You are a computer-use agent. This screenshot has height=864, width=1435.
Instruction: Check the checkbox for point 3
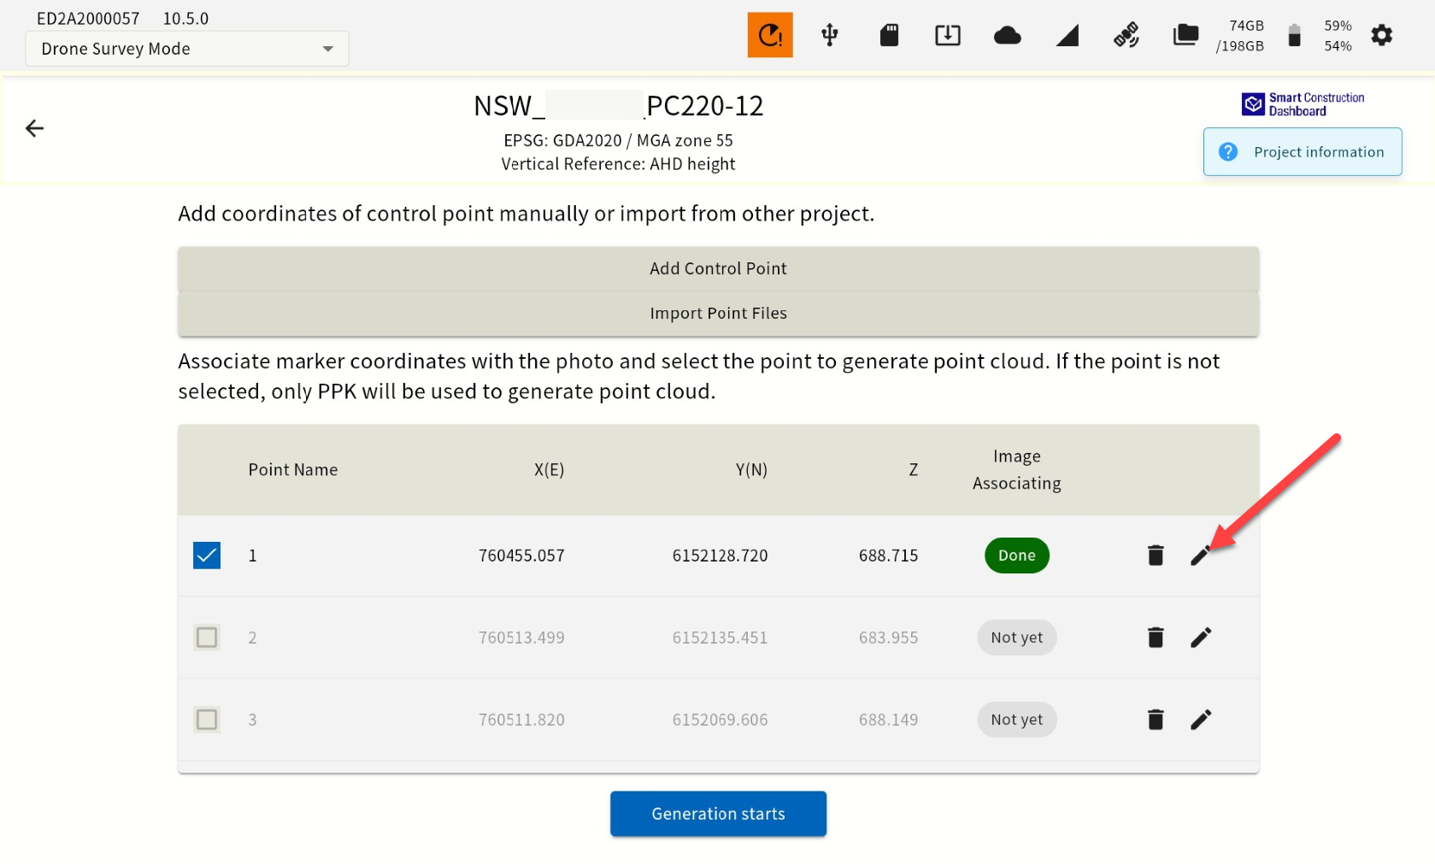pyautogui.click(x=207, y=720)
